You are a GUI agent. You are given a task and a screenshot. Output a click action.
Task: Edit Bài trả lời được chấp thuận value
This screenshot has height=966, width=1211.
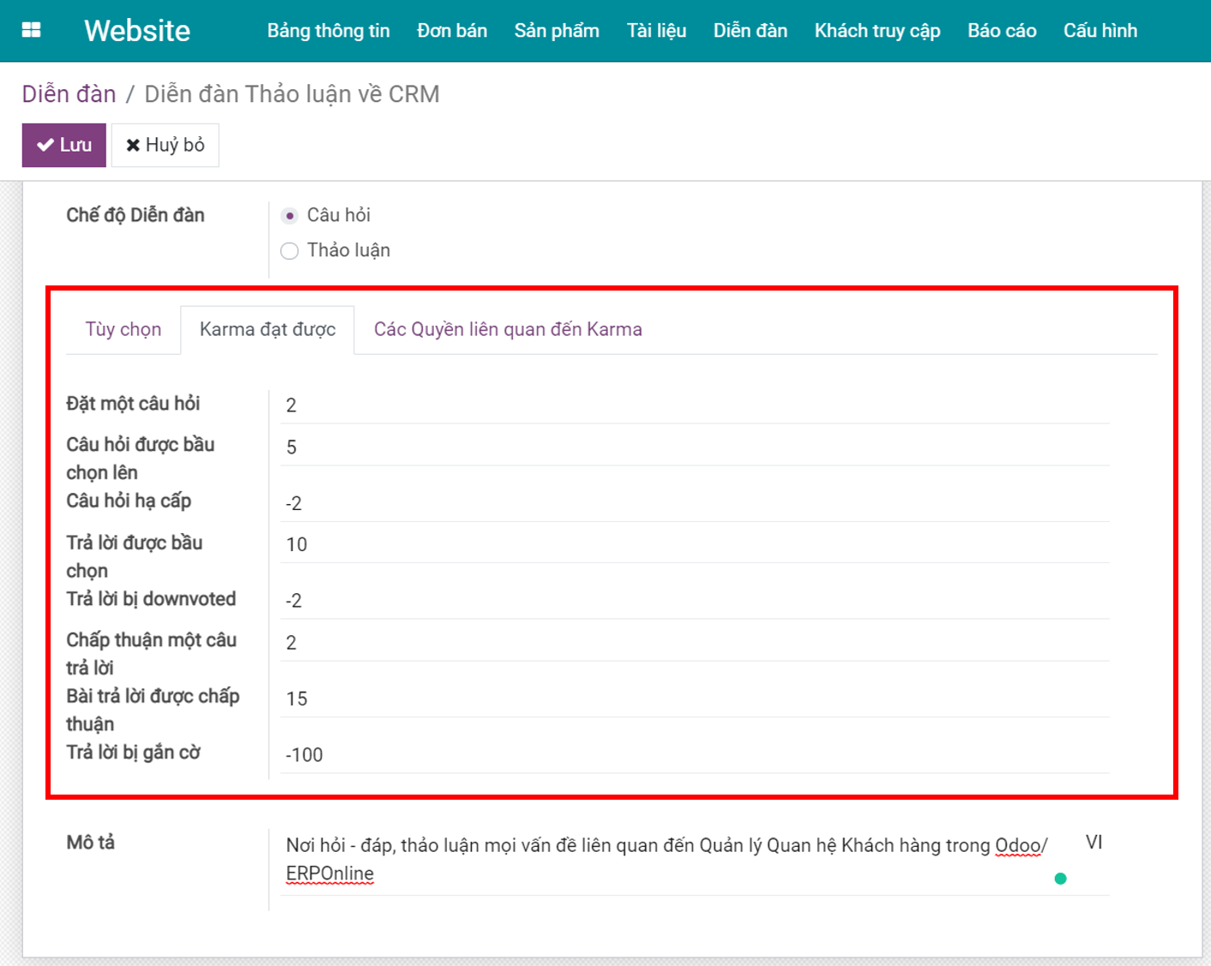(x=695, y=699)
